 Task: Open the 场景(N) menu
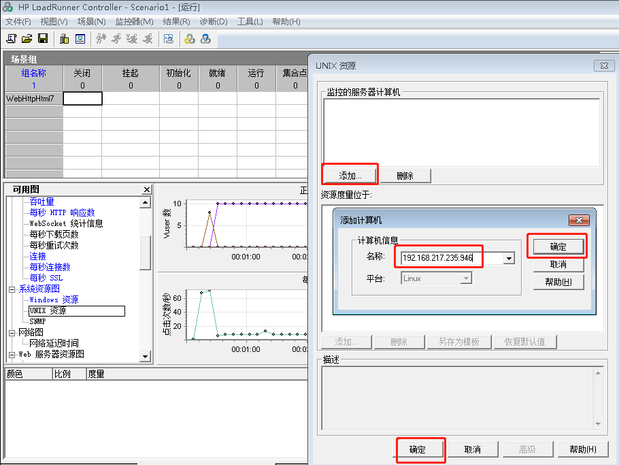pos(91,22)
